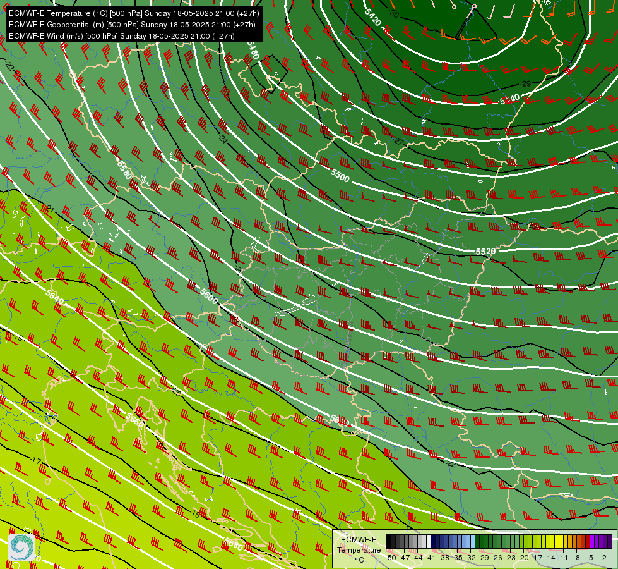Click the -18 isotherm label on the map
Screen dimensions: 618x569
194,514
